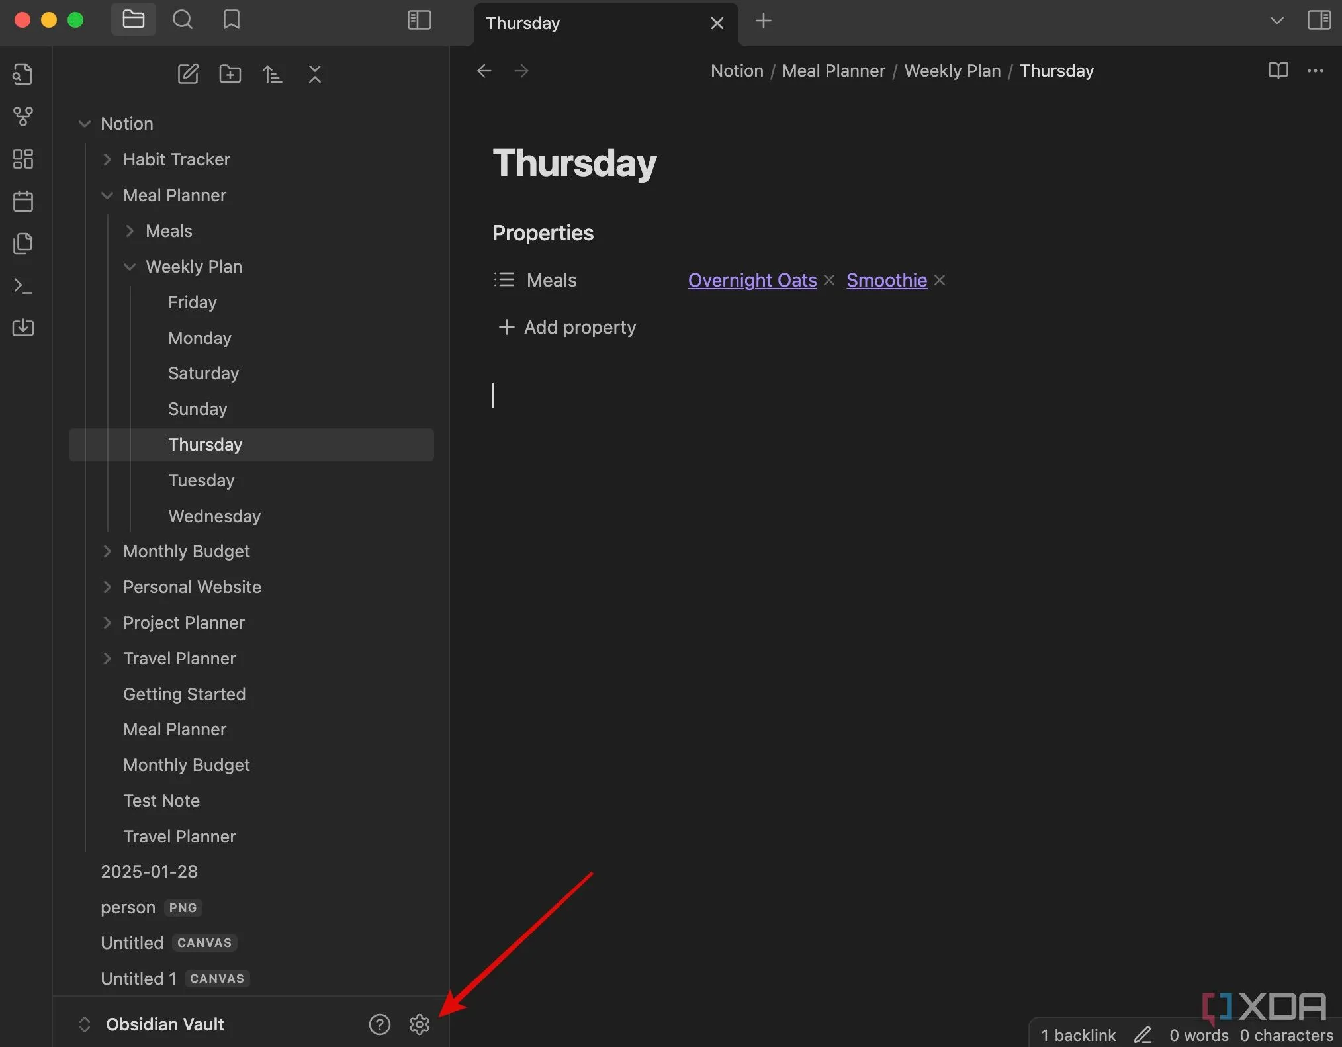Image resolution: width=1342 pixels, height=1047 pixels.
Task: Open command palette ribbon icon
Action: (23, 286)
